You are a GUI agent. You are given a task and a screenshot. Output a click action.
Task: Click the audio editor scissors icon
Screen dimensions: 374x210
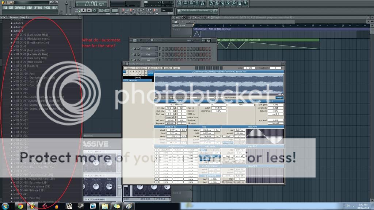click(x=228, y=4)
